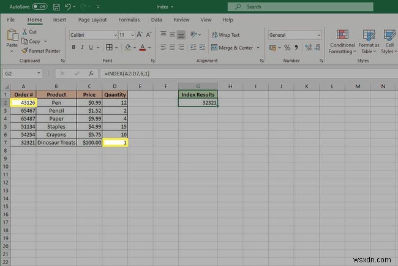This screenshot has height=266, width=398.
Task: Click the Help tab
Action: 227,20
